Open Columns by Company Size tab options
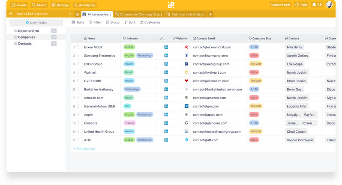This screenshot has height=185, width=342. [x=162, y=15]
